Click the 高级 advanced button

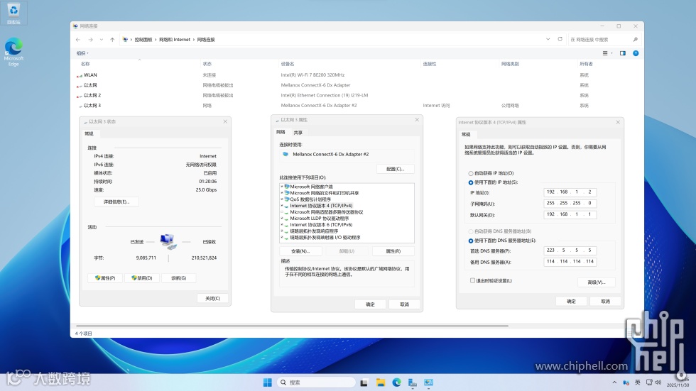(x=596, y=282)
